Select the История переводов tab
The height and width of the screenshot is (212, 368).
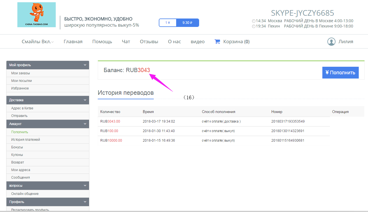pyautogui.click(x=126, y=93)
